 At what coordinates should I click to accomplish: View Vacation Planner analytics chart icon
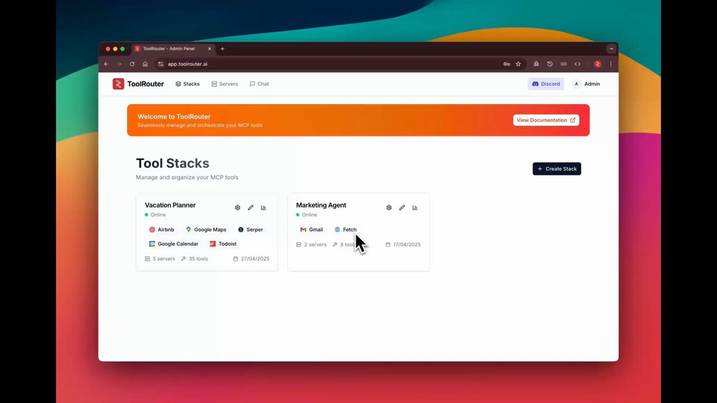pyautogui.click(x=263, y=208)
